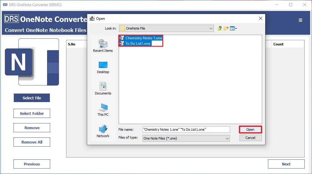Go to Desktop location
Viewport: 312px width, 174px height.
(x=103, y=68)
